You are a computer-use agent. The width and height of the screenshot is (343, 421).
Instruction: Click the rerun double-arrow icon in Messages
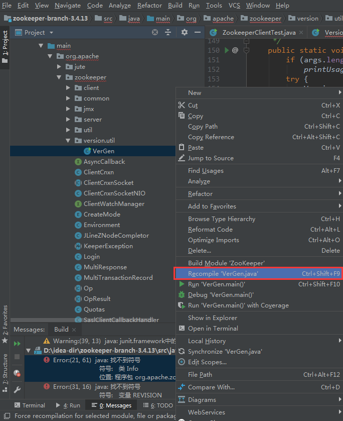click(x=17, y=344)
